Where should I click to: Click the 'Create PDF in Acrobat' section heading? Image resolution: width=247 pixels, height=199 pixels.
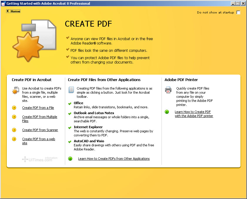click(32, 80)
